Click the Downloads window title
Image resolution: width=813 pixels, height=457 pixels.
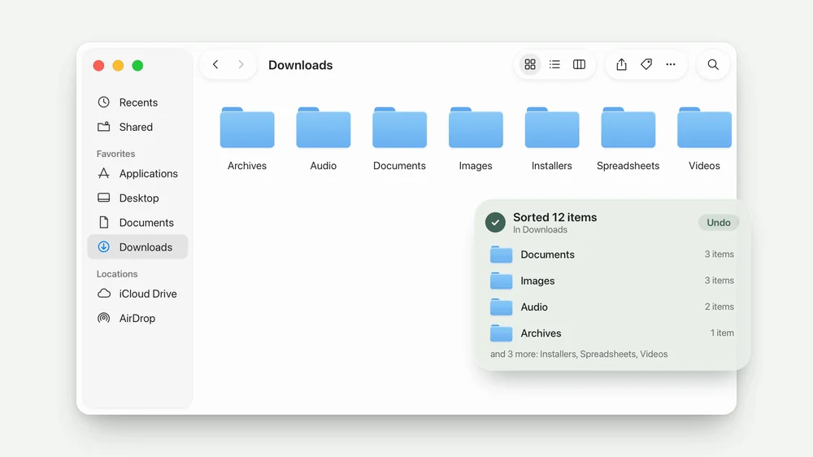coord(300,65)
